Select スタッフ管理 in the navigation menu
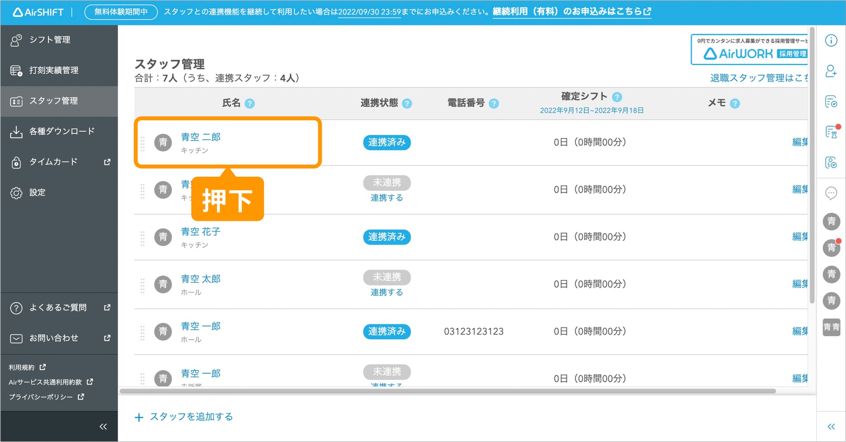 tap(54, 101)
